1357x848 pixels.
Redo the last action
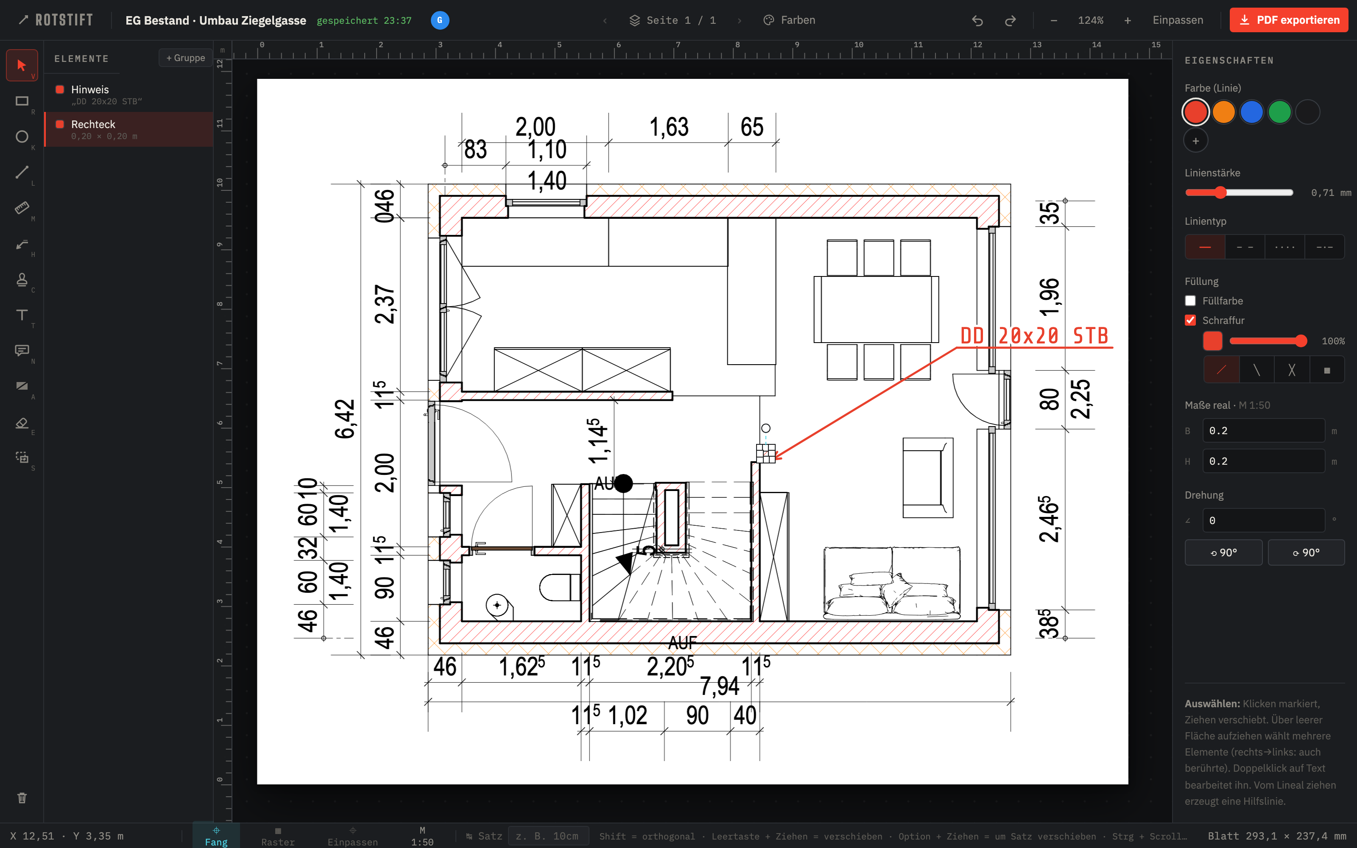[1011, 20]
